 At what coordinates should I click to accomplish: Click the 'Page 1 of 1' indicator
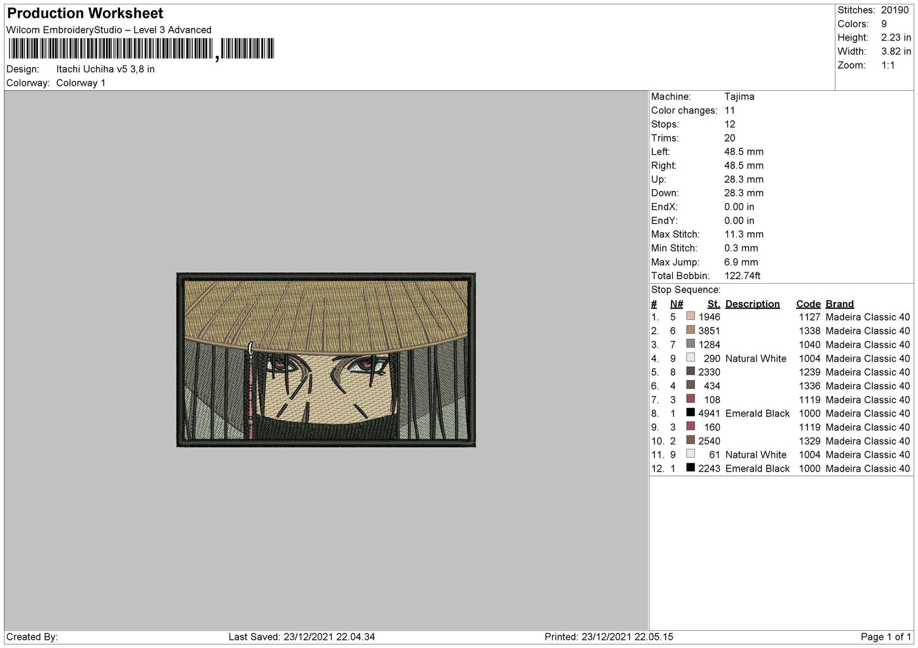(x=886, y=637)
